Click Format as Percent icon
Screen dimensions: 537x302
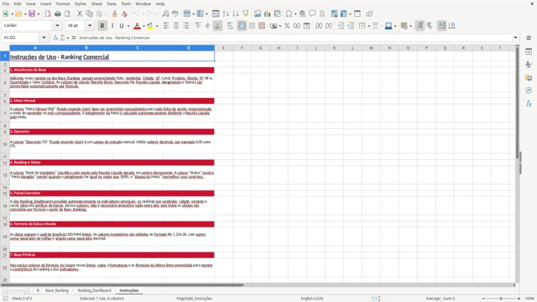pos(287,26)
